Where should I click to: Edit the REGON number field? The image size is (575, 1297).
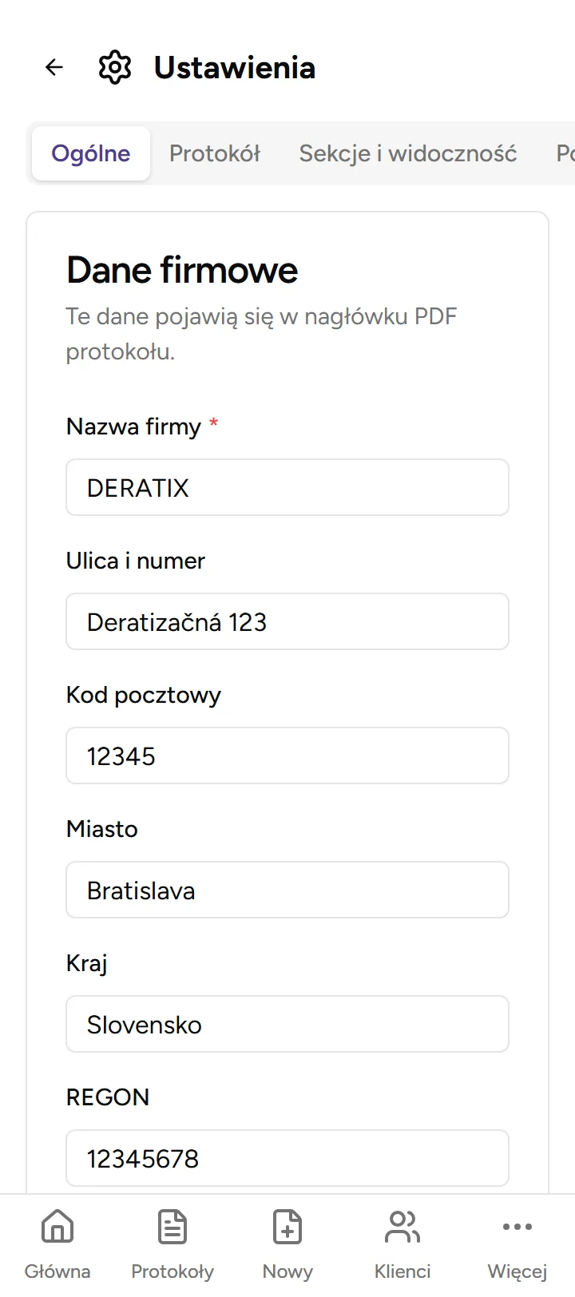click(x=287, y=1158)
